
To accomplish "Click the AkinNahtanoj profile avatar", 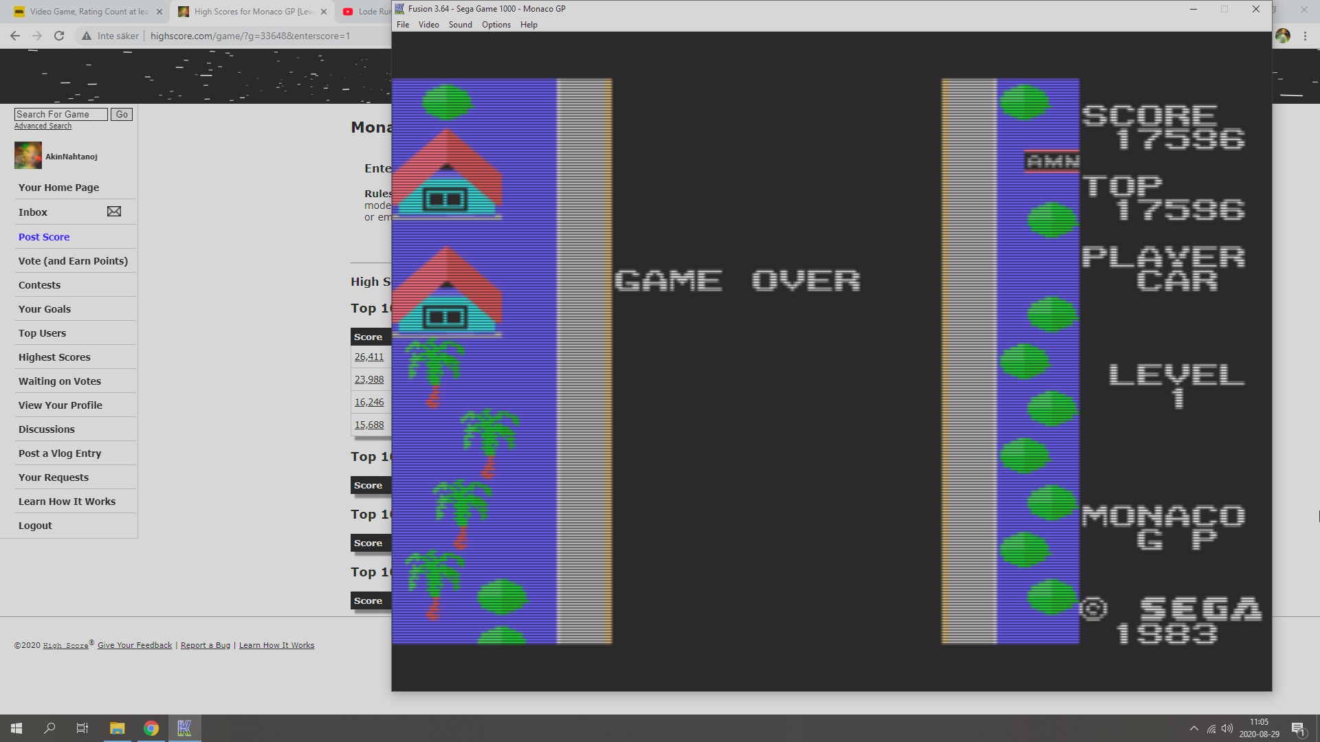I will pos(28,156).
